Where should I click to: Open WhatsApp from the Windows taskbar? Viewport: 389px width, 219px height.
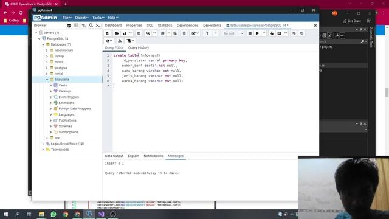pyautogui.click(x=53, y=214)
